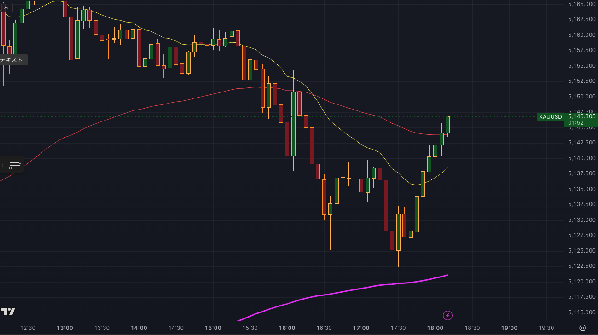
Task: Click the 01:52 candle countdown timer
Action: click(x=576, y=123)
